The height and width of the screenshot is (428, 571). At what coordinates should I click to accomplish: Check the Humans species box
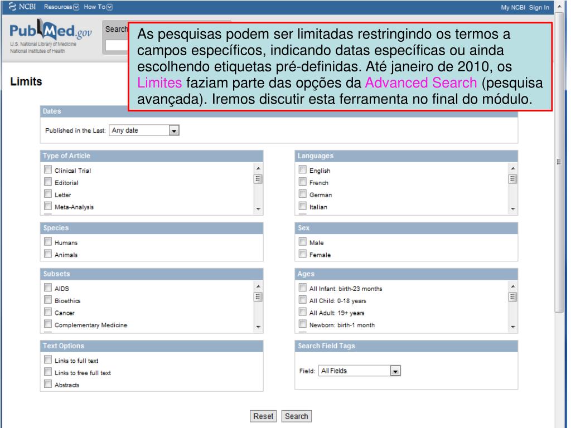(48, 242)
